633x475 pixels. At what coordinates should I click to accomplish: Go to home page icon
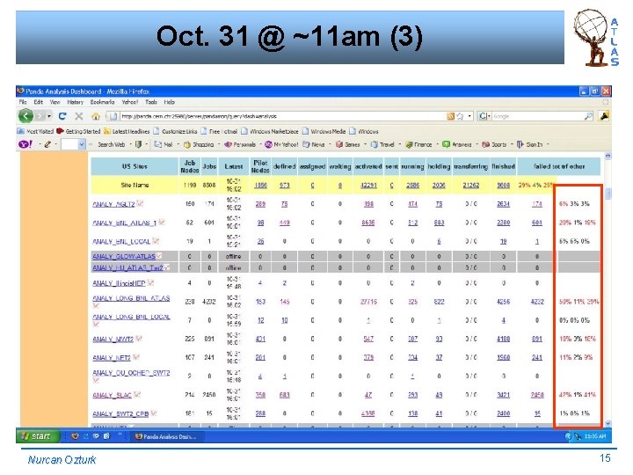click(96, 116)
